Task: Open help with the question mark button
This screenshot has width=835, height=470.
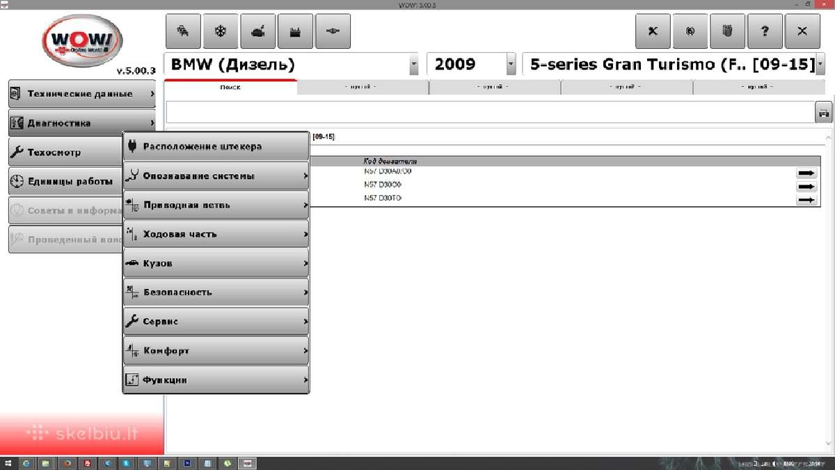Action: [765, 31]
